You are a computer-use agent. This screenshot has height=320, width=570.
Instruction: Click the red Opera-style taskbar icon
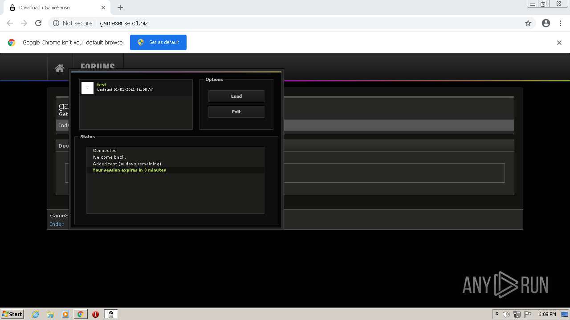pos(95,314)
